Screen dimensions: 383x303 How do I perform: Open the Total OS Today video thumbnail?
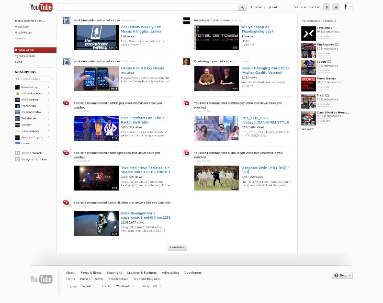[217, 37]
